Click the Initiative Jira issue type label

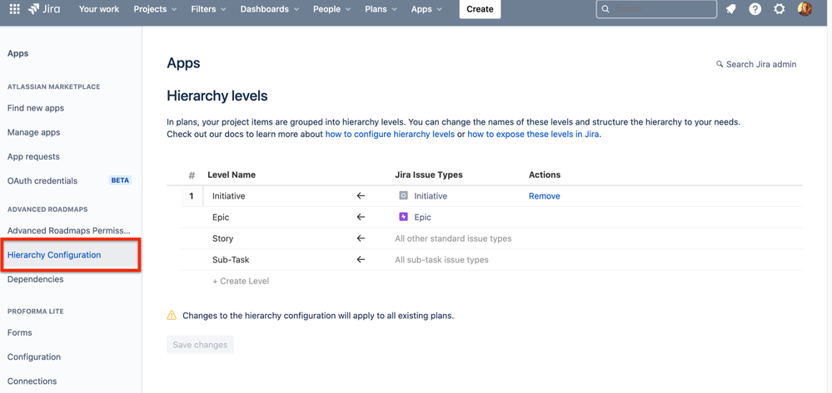click(x=431, y=196)
